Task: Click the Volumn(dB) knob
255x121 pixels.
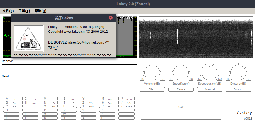Action: 152,73
